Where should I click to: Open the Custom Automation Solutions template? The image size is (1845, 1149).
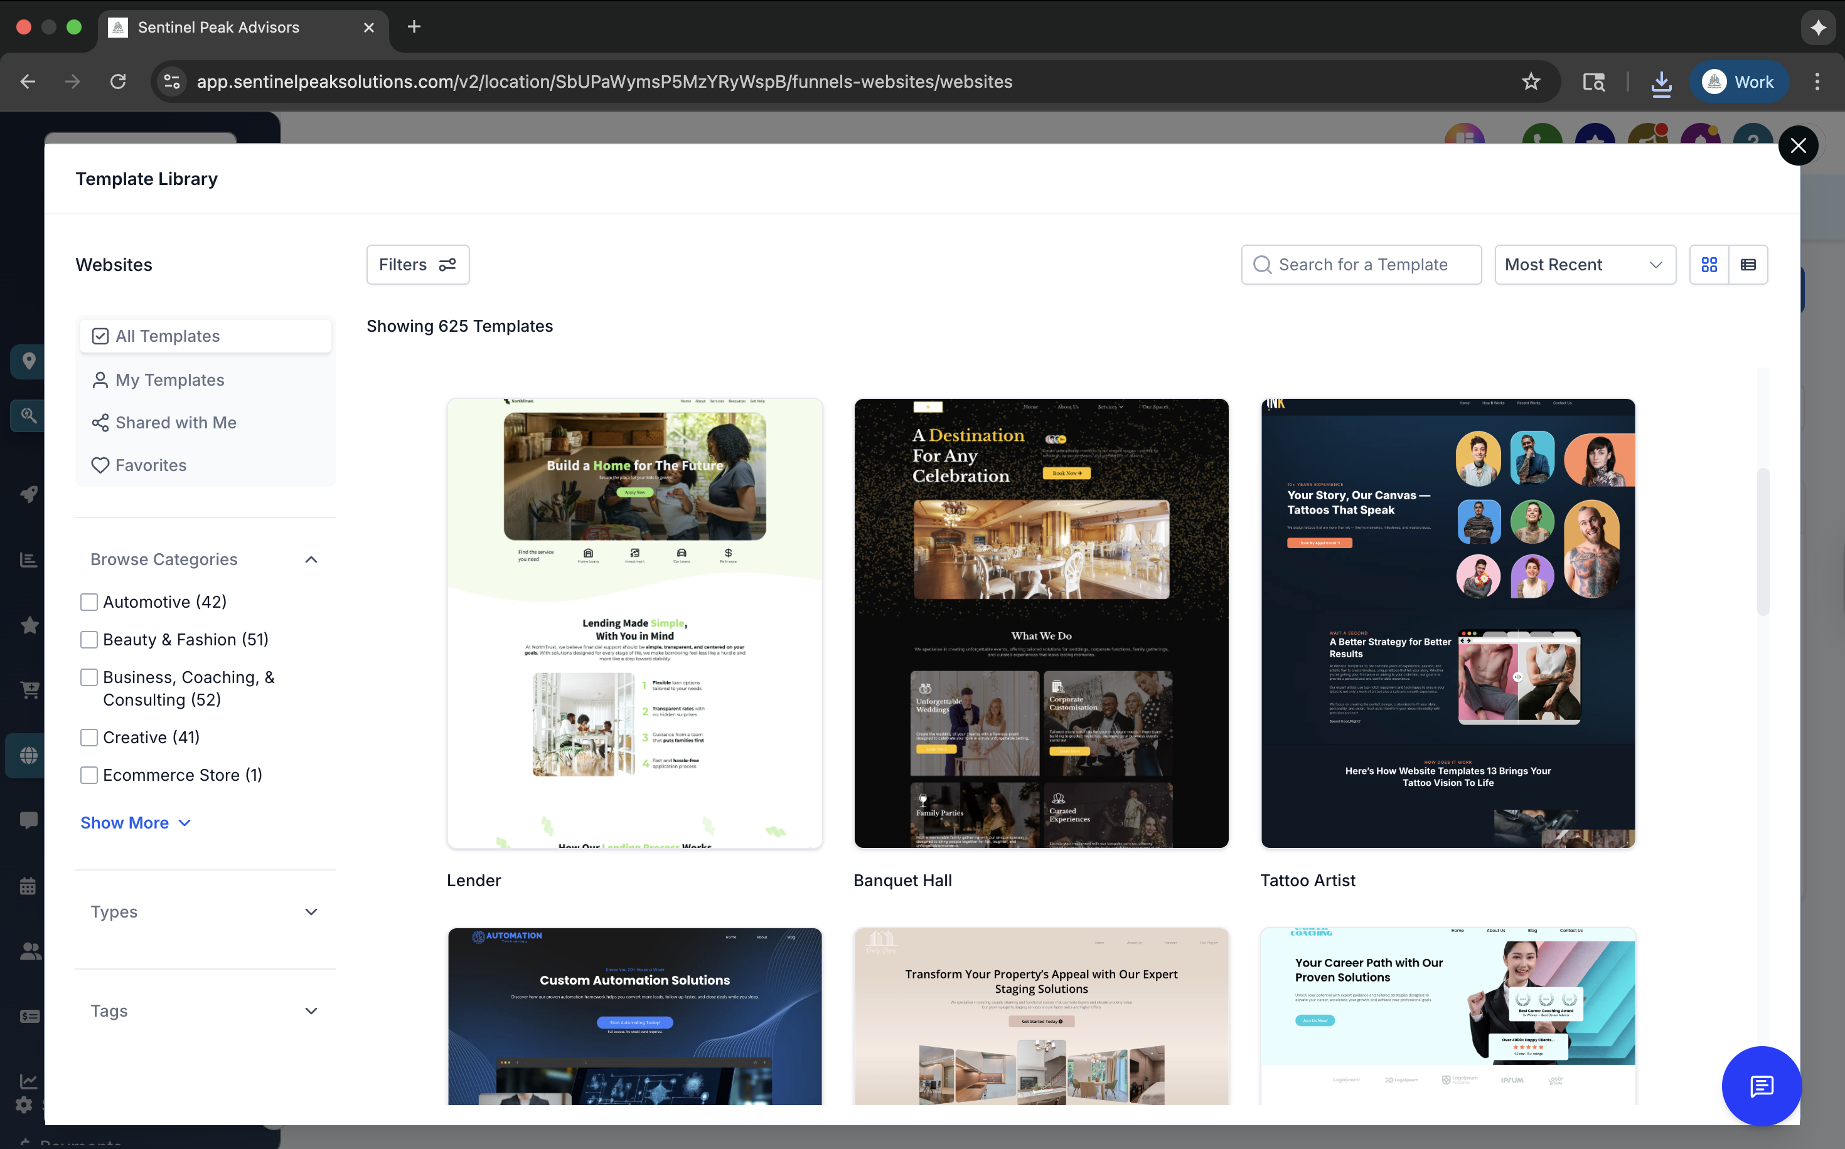click(634, 1016)
